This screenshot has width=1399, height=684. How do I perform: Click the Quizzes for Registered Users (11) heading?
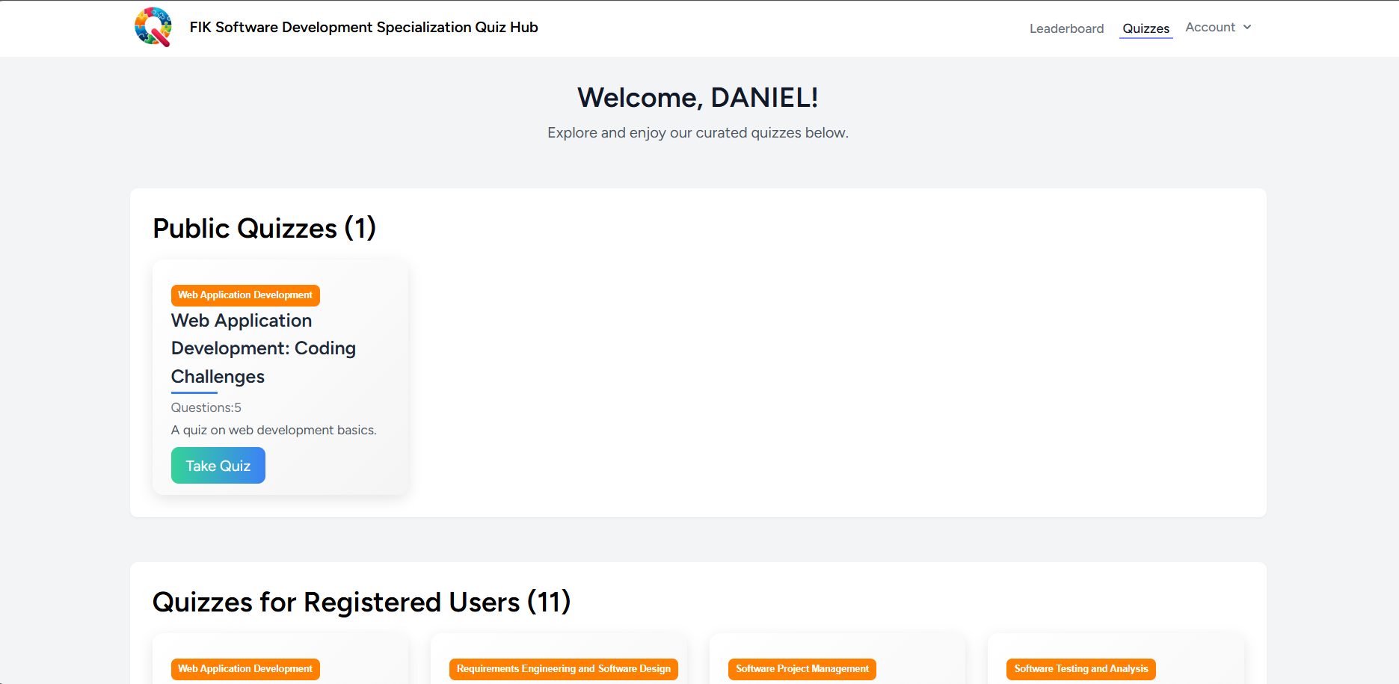pos(361,603)
